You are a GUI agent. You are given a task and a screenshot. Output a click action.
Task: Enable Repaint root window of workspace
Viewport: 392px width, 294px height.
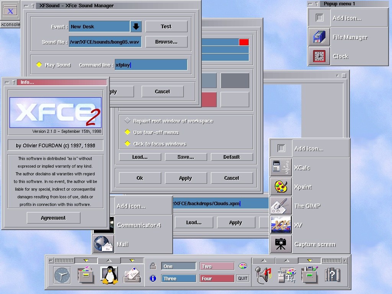(x=127, y=121)
